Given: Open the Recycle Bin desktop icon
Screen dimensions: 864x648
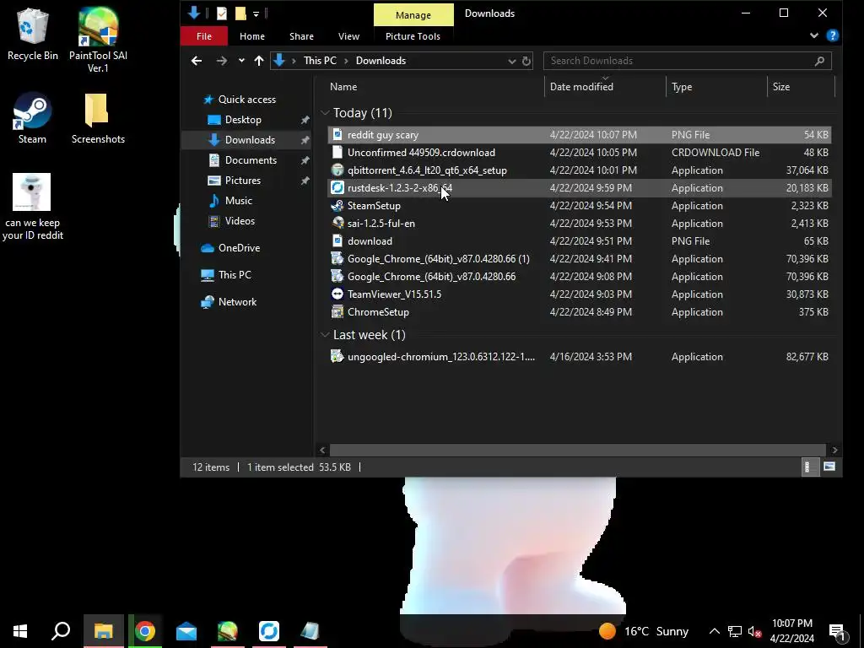Looking at the screenshot, I should coord(33,34).
